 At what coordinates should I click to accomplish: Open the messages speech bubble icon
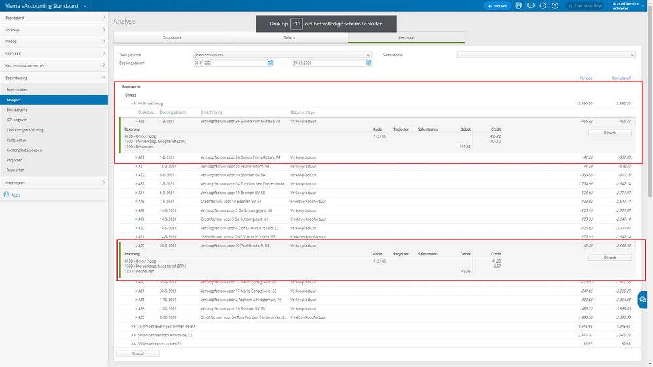531,6
